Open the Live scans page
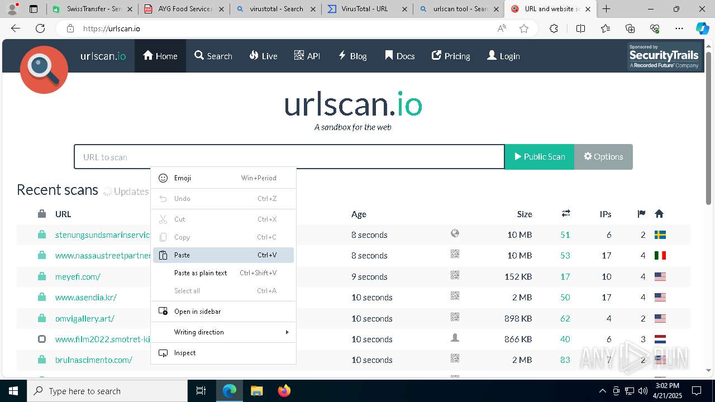715x402 pixels. (x=263, y=56)
